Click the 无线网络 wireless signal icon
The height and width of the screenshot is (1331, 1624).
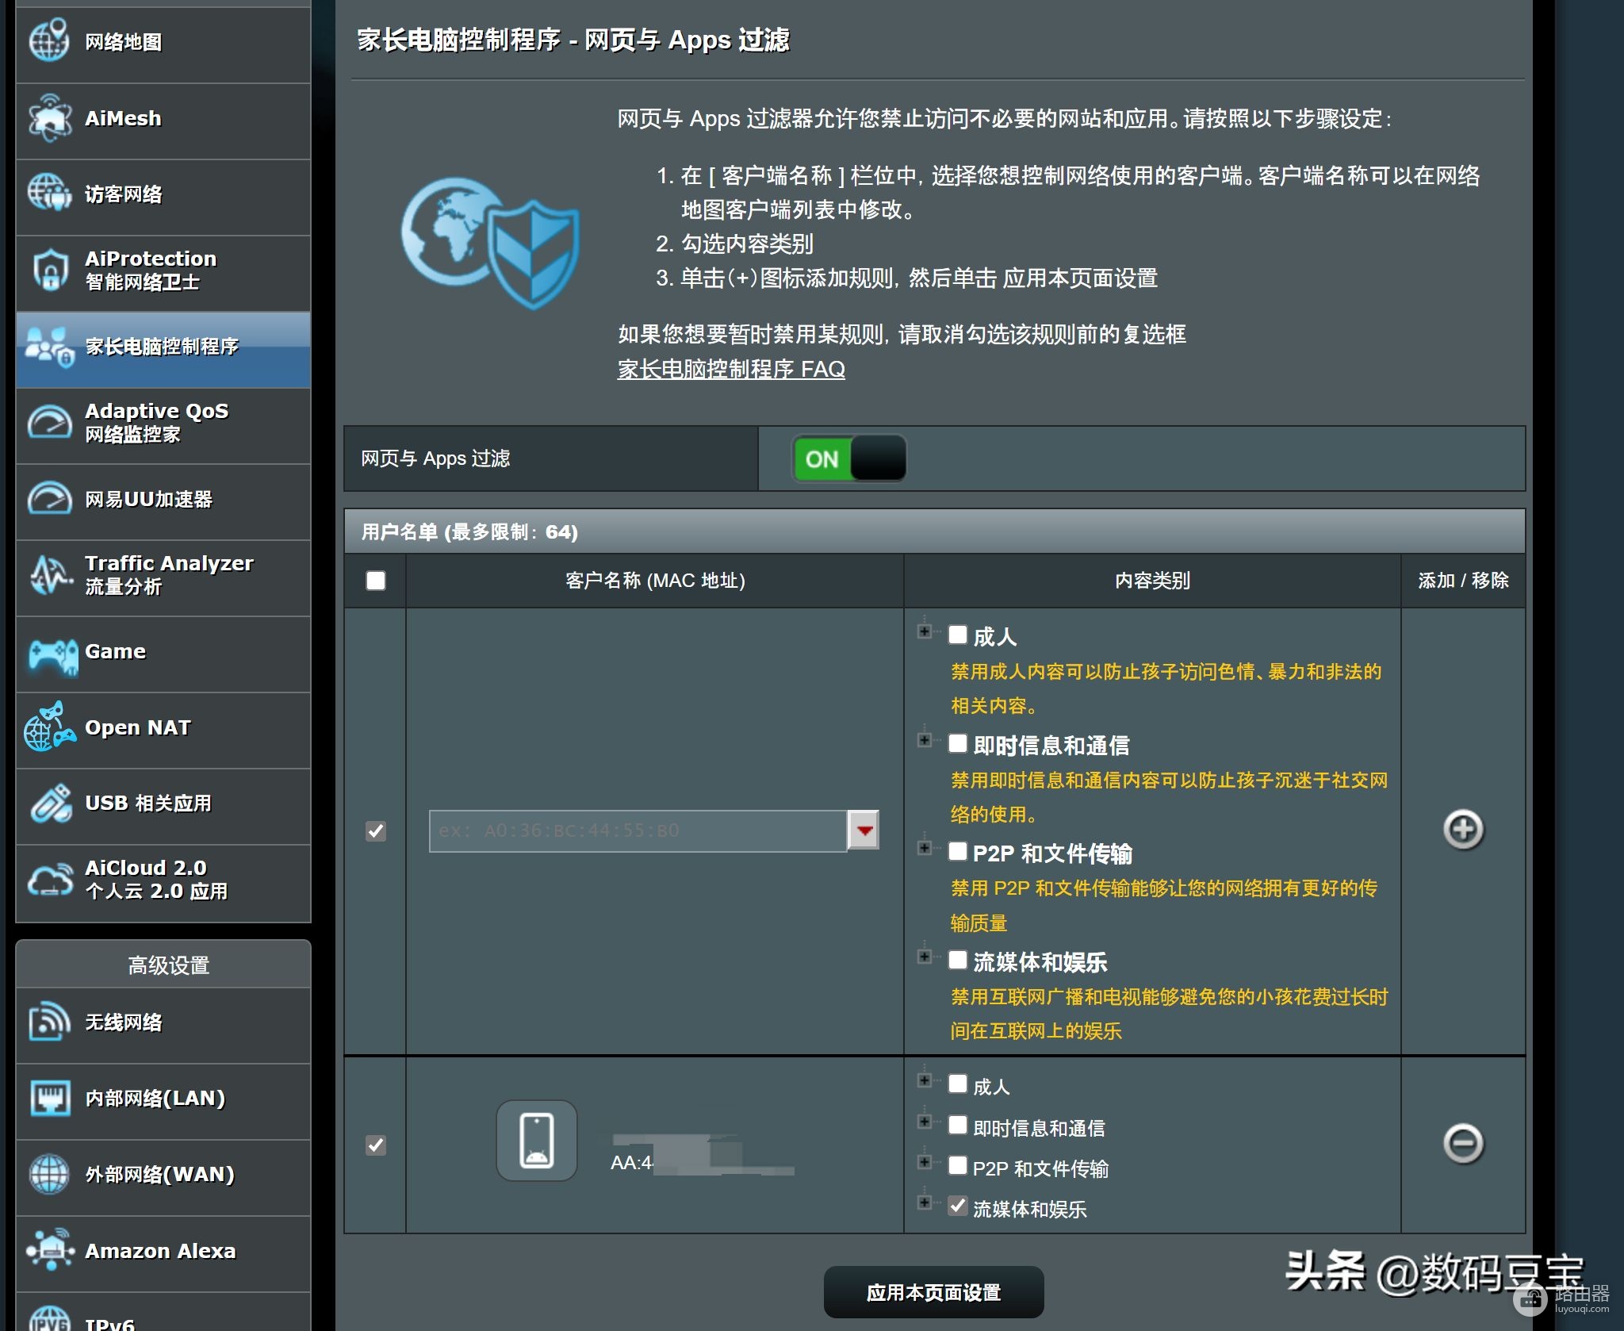point(49,1022)
